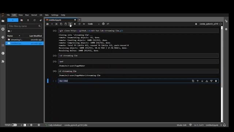The height and width of the screenshot is (132, 234).
Task: Open the Run menu
Action: pyautogui.click(x=27, y=15)
